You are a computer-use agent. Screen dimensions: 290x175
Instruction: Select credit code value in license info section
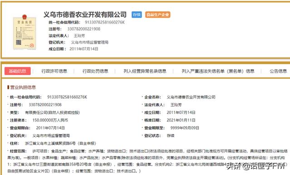click(67, 97)
